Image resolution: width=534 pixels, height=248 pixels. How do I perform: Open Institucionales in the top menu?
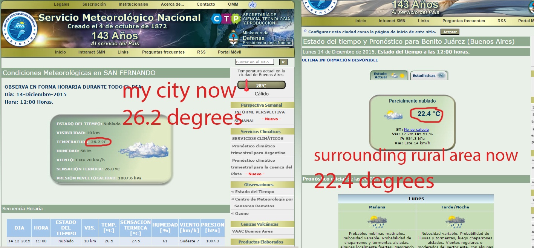[x=133, y=5]
